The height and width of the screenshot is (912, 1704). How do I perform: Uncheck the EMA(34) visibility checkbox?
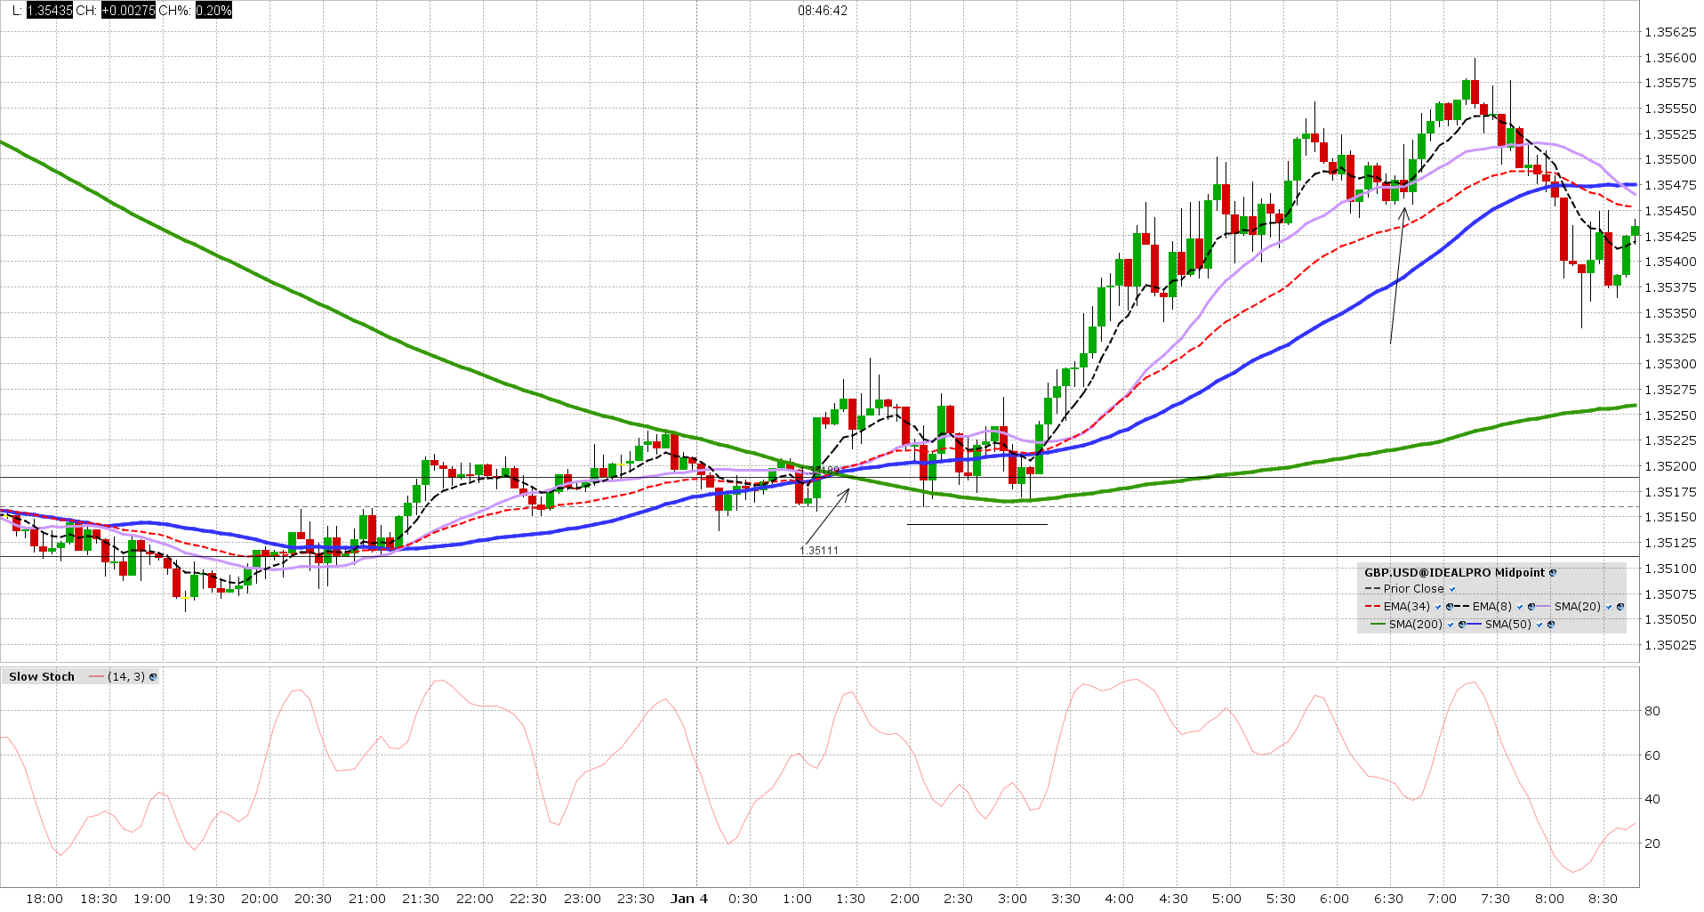pos(1438,607)
